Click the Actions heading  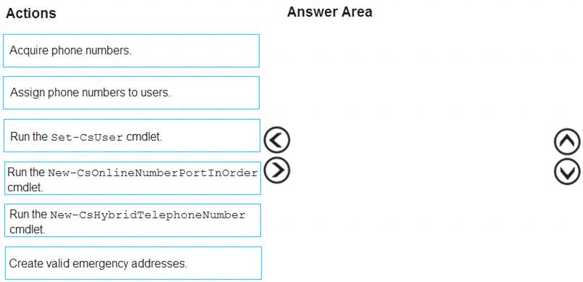[31, 13]
